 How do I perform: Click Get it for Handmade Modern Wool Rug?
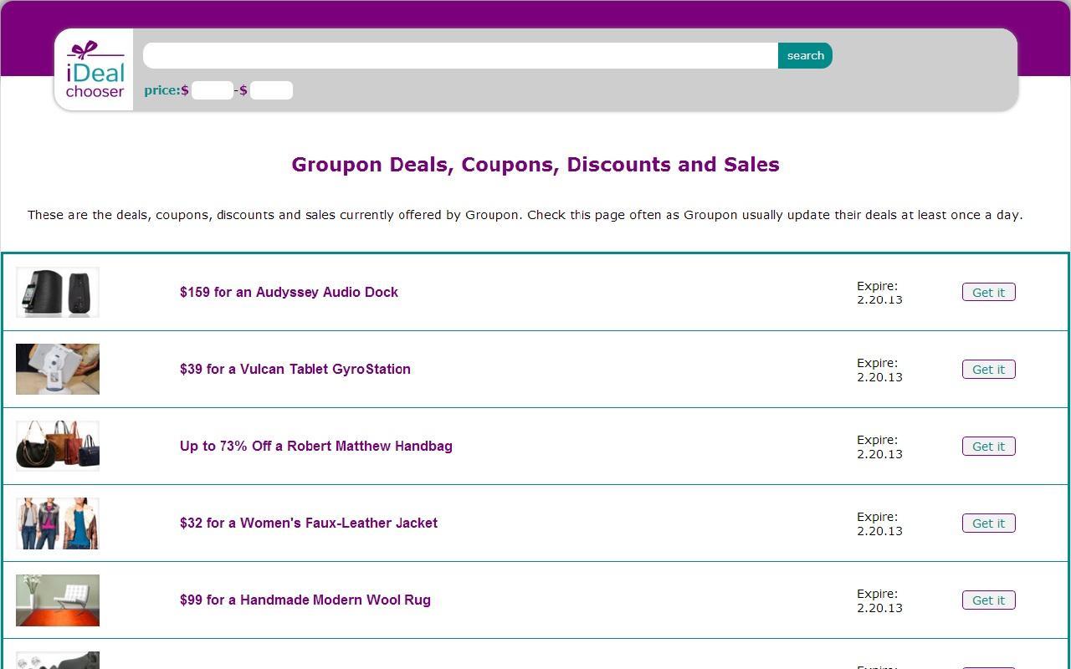pyautogui.click(x=988, y=600)
